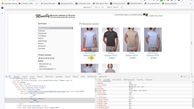The image size is (194, 109).
Task: Open Рубашка ПОЛО link priced 20 700
Action: 153,55
